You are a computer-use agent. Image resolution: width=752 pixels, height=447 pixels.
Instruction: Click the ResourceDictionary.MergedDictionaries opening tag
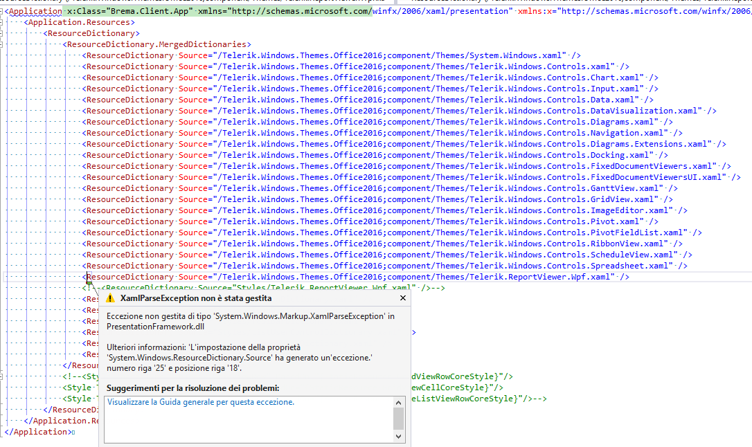[156, 44]
